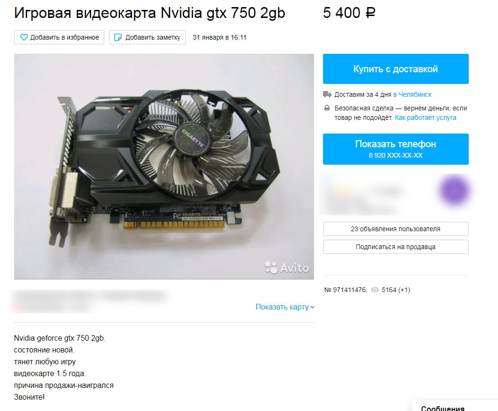Click Добавить заметку button
The width and height of the screenshot is (498, 411).
click(147, 37)
